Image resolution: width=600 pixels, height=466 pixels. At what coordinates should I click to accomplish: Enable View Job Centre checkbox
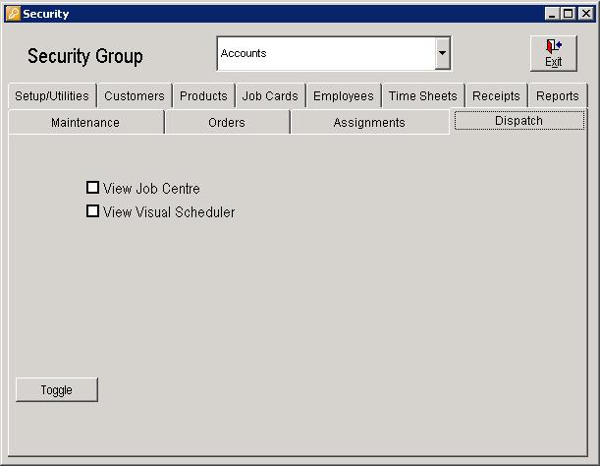pyautogui.click(x=93, y=188)
